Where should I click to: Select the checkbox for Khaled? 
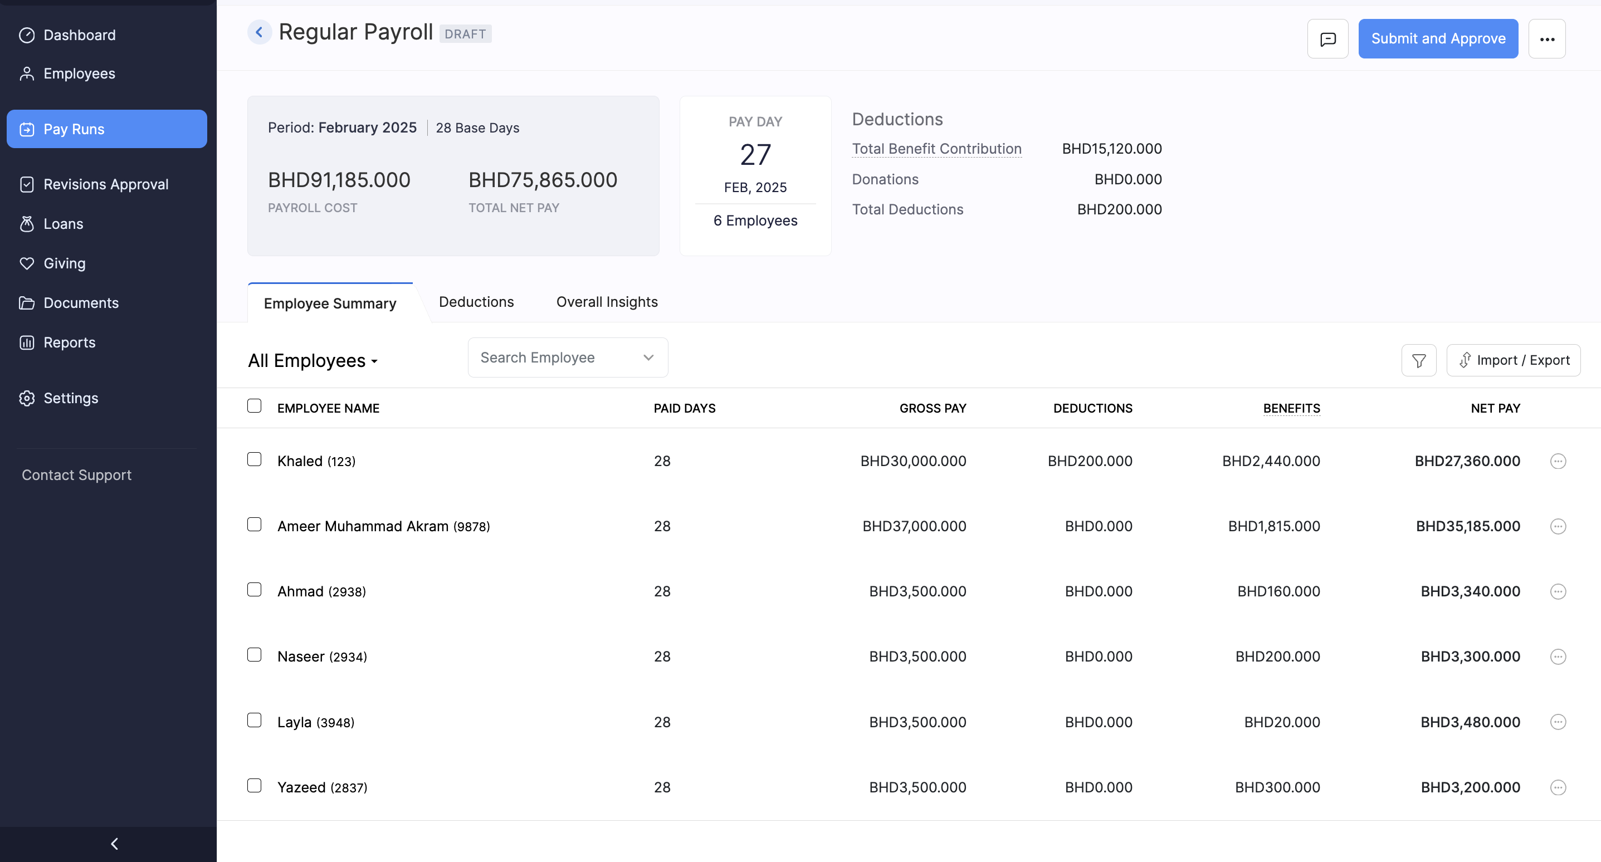[254, 460]
